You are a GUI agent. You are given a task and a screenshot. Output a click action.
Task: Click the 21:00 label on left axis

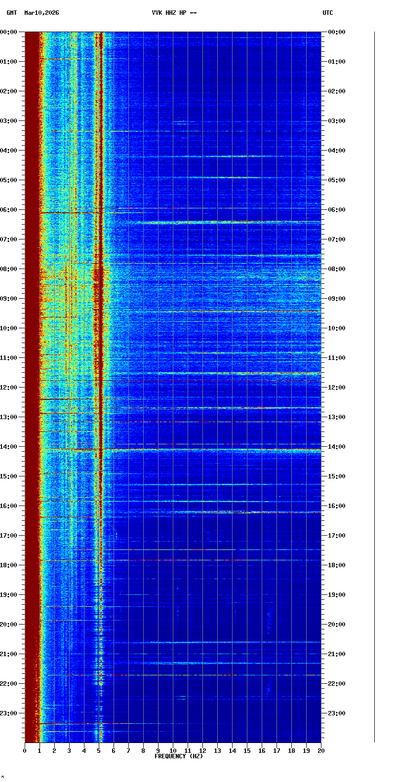click(9, 654)
